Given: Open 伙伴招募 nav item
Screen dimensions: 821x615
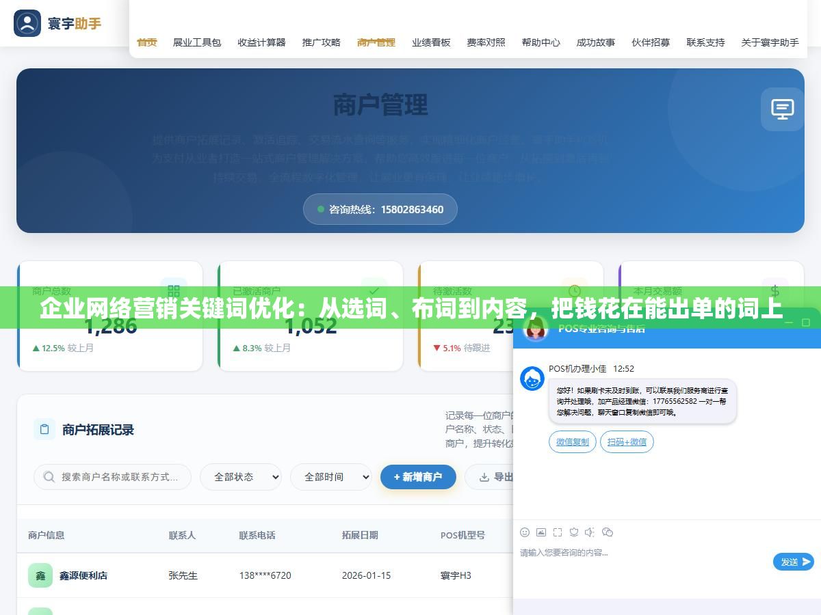Looking at the screenshot, I should [x=651, y=42].
